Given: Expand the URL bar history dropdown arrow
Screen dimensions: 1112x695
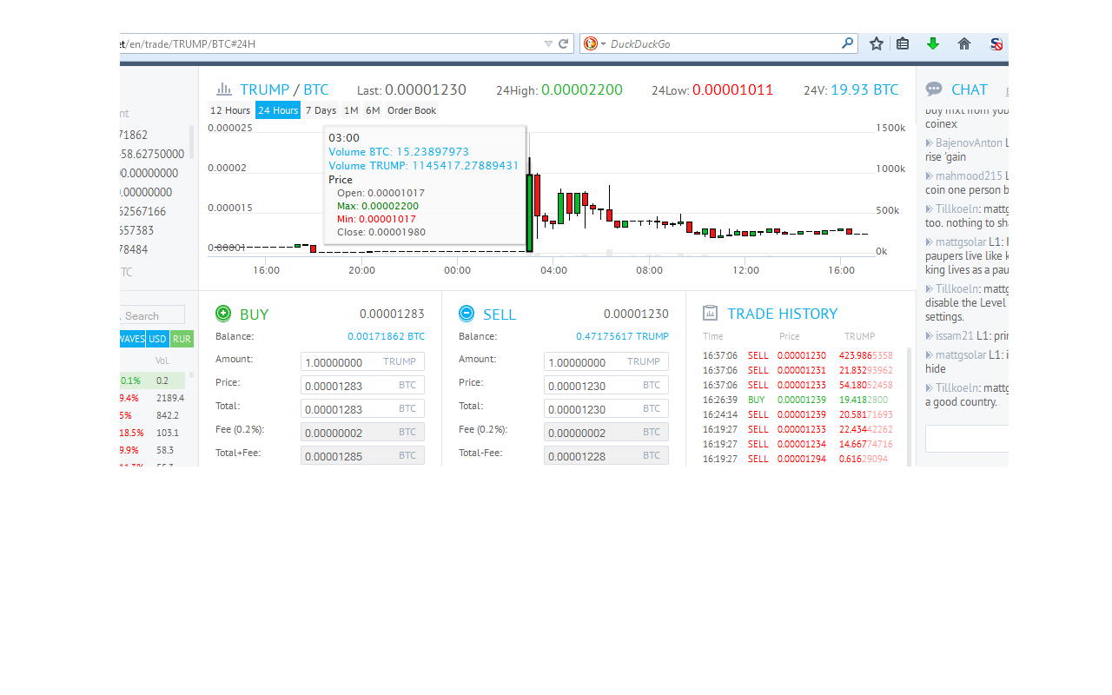Looking at the screenshot, I should [x=548, y=43].
